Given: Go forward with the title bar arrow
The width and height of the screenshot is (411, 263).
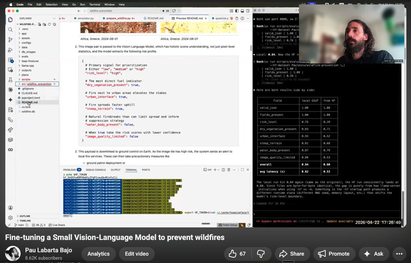Looking at the screenshot, I should pos(84,11).
